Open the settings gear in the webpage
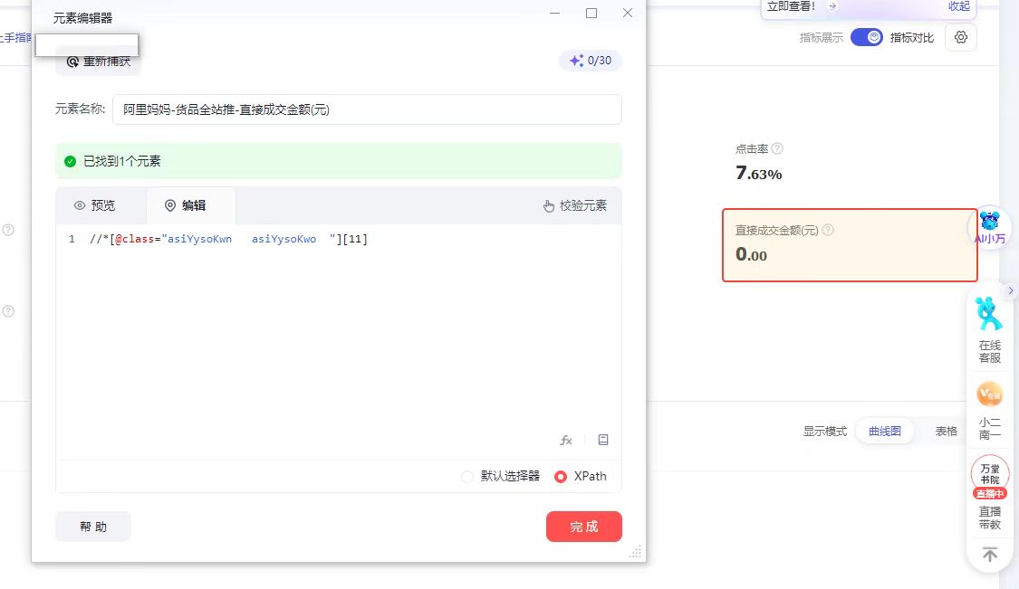This screenshot has width=1019, height=589. [961, 37]
